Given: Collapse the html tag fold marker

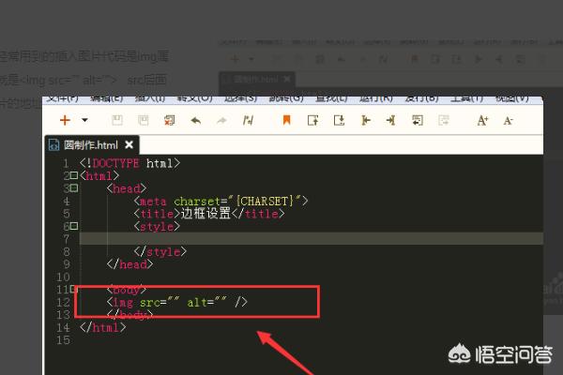Looking at the screenshot, I should click(73, 175).
